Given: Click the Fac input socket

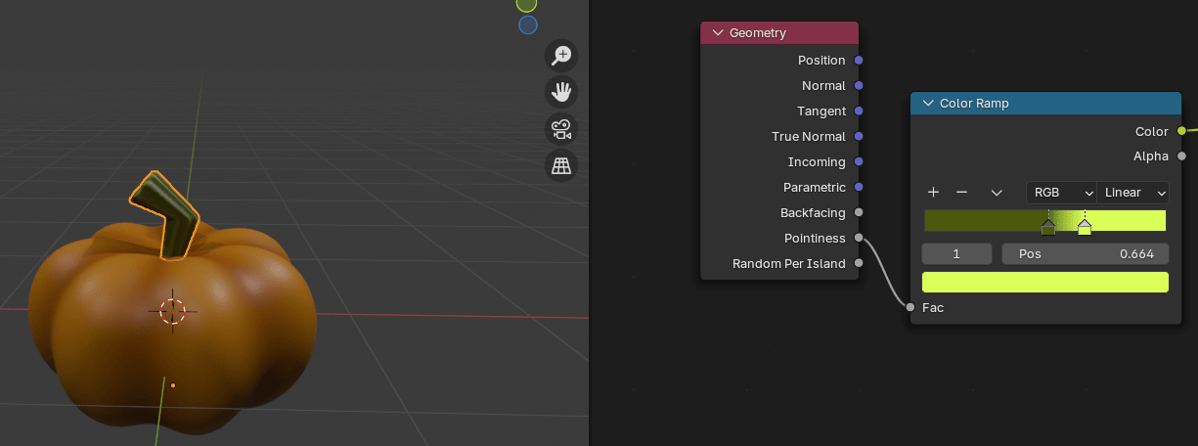Looking at the screenshot, I should pos(910,307).
